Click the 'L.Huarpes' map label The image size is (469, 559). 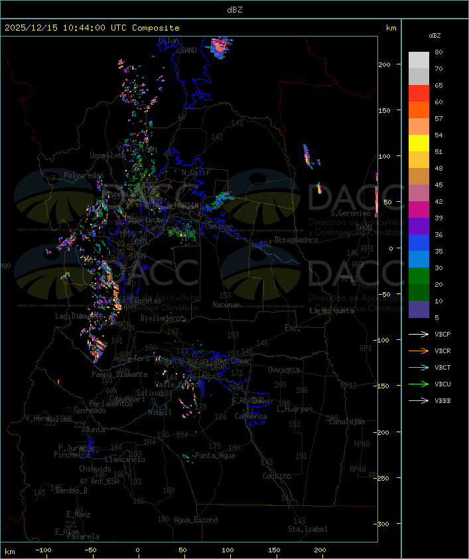coord(295,409)
